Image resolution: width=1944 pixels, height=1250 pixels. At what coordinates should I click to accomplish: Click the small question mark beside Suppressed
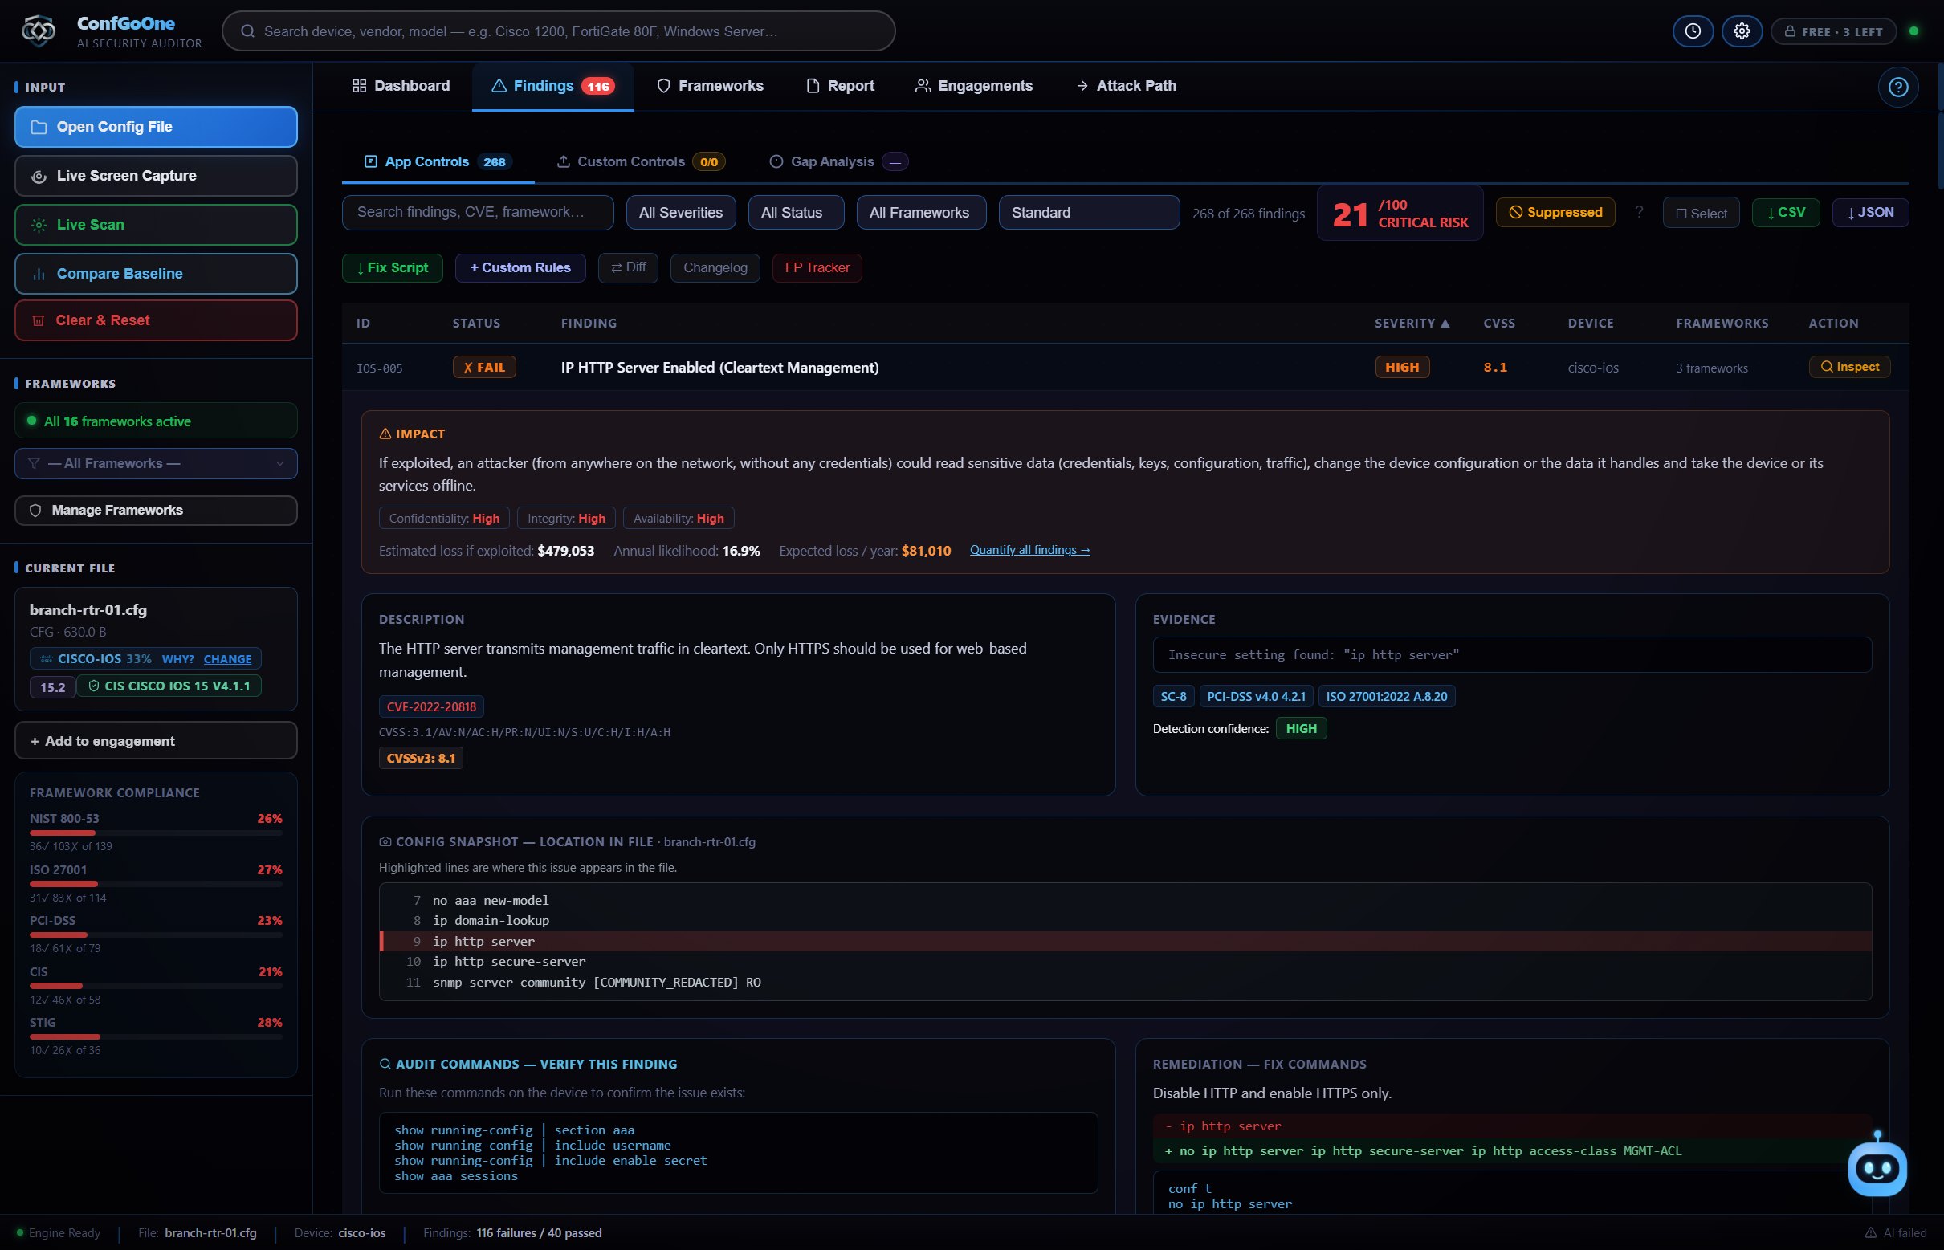point(1639,212)
